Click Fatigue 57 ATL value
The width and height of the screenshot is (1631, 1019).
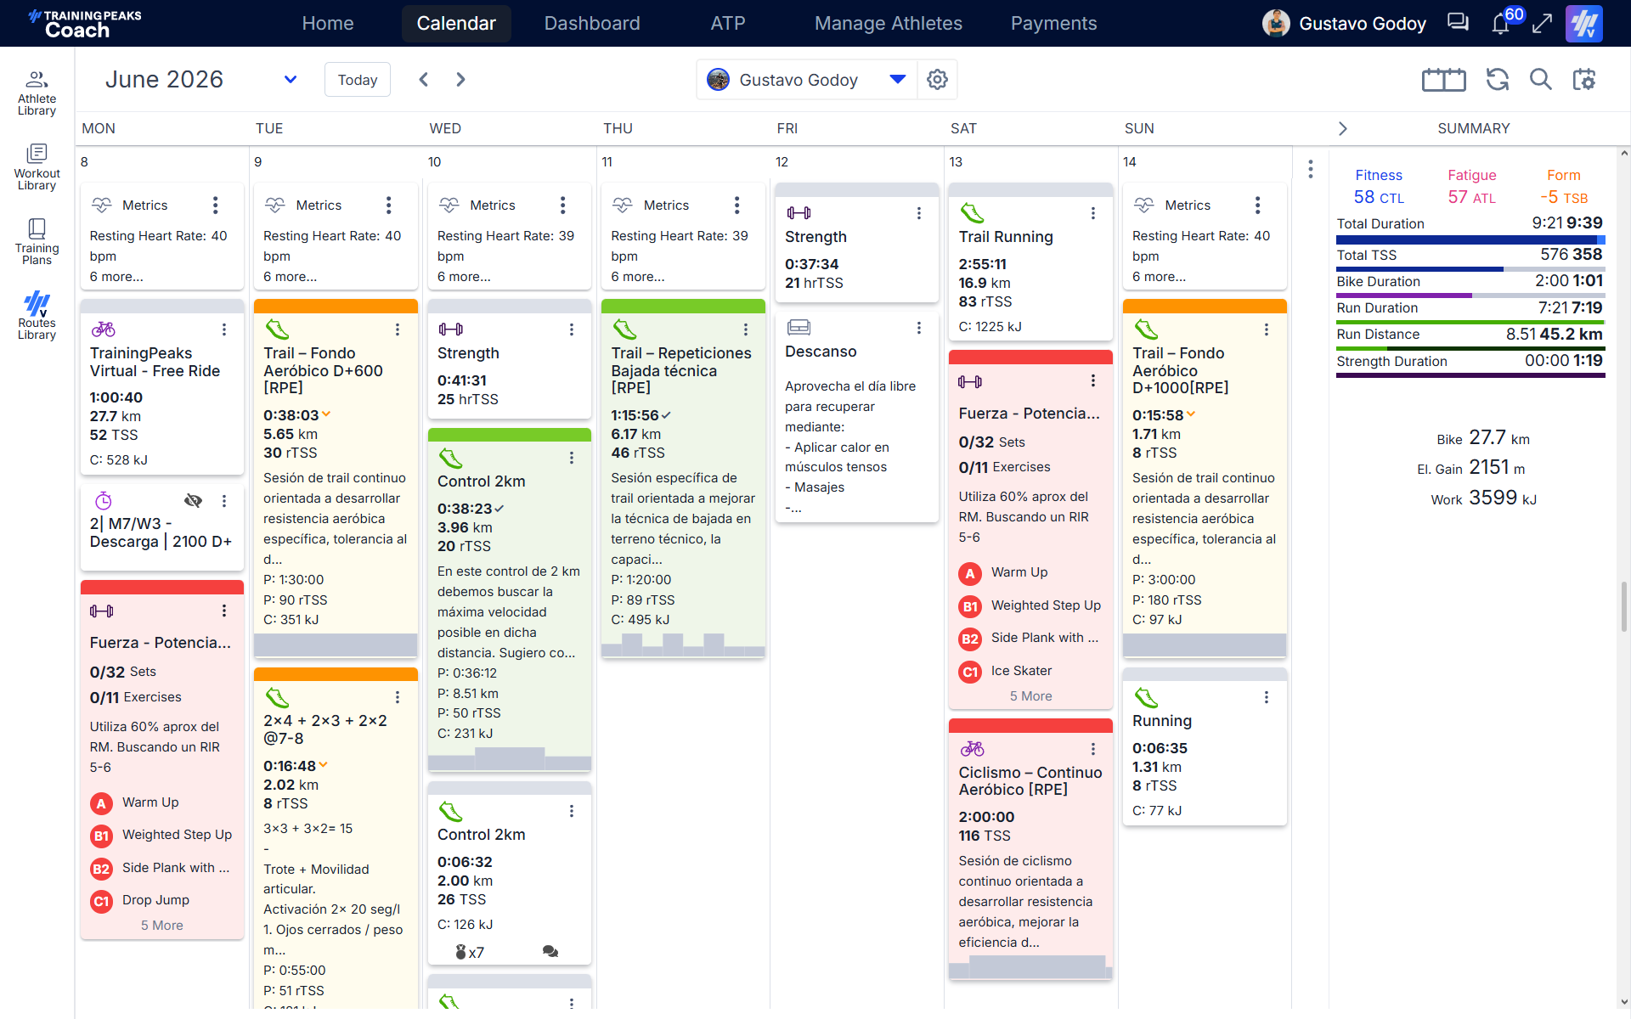click(1471, 197)
